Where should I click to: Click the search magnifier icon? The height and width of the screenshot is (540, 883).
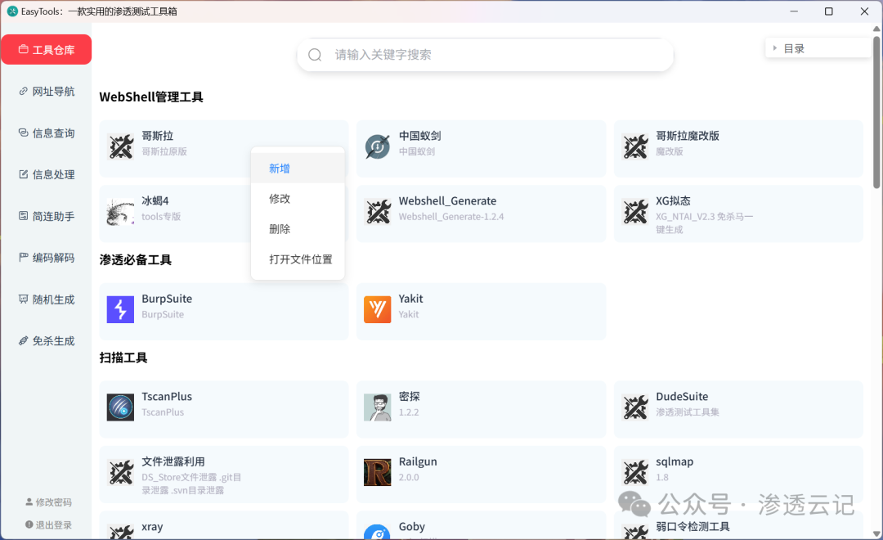[x=315, y=55]
